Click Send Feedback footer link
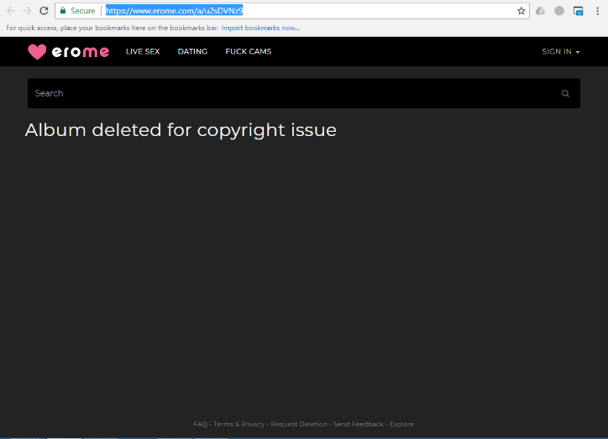This screenshot has width=608, height=439. [x=359, y=424]
